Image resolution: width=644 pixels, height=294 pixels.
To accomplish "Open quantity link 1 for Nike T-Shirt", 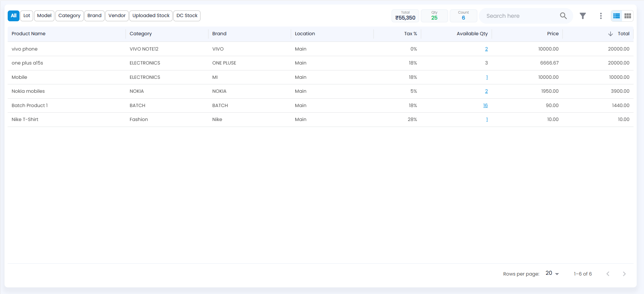I will pyautogui.click(x=487, y=120).
